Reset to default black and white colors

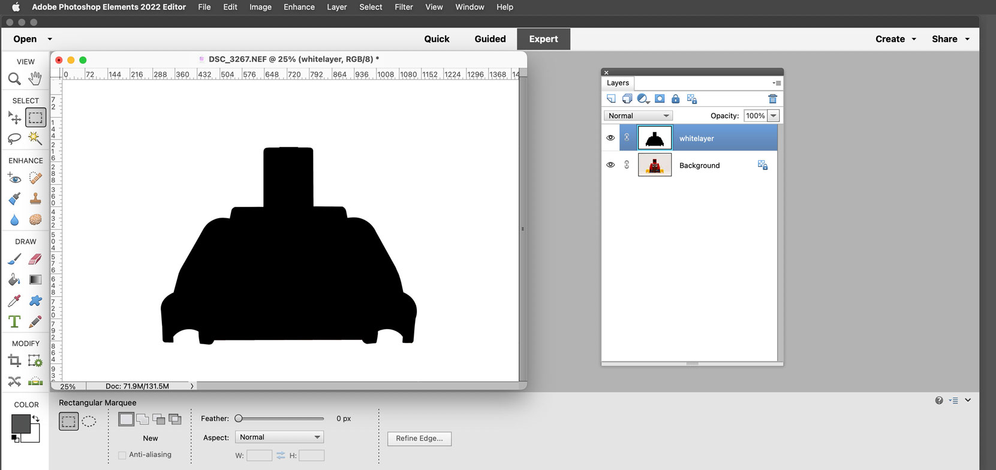16,439
